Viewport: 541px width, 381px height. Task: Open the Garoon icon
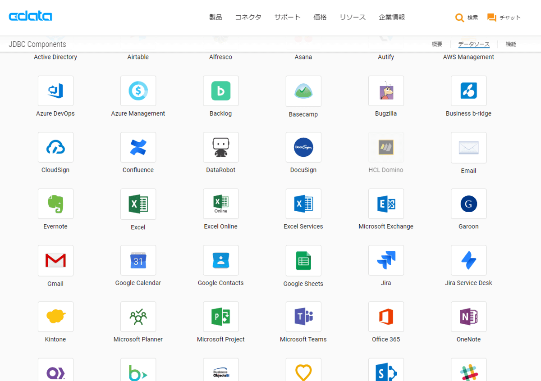[x=468, y=204]
